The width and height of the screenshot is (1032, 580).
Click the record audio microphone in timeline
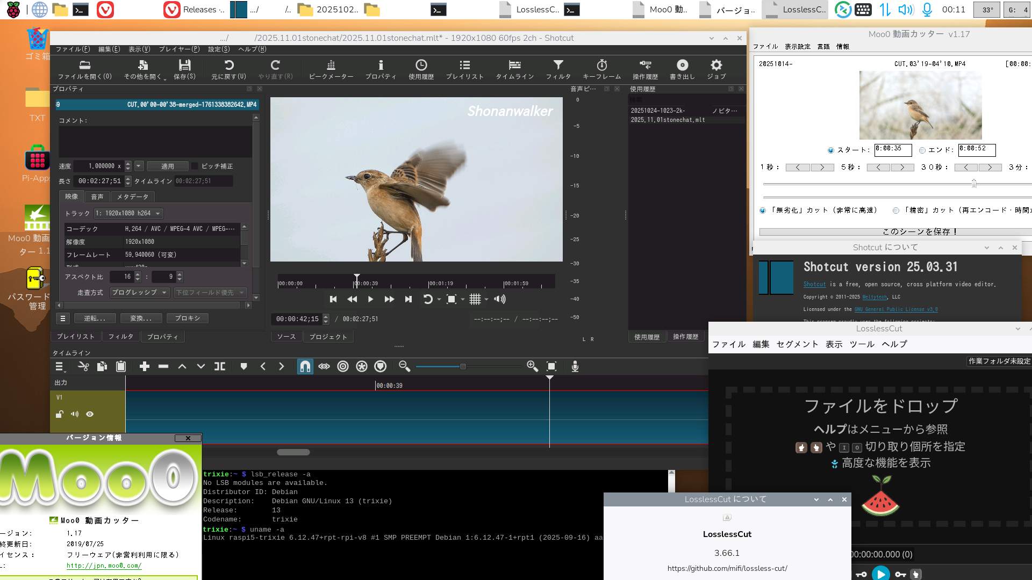575,366
